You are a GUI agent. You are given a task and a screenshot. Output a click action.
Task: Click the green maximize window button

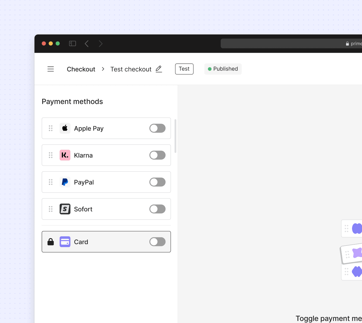coord(58,44)
